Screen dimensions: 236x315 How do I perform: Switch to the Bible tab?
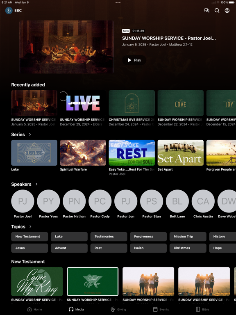click(202, 309)
